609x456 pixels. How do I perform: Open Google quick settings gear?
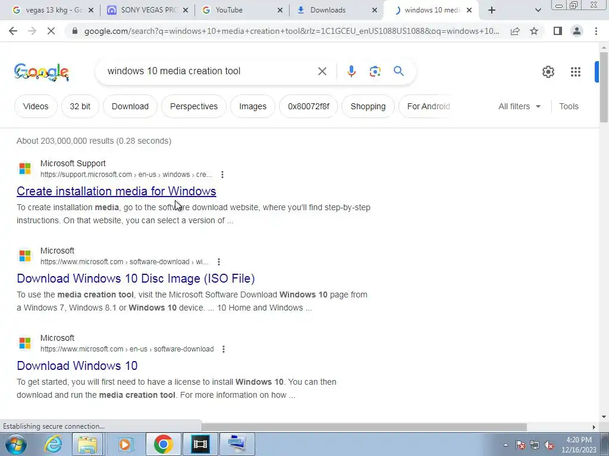click(x=548, y=72)
